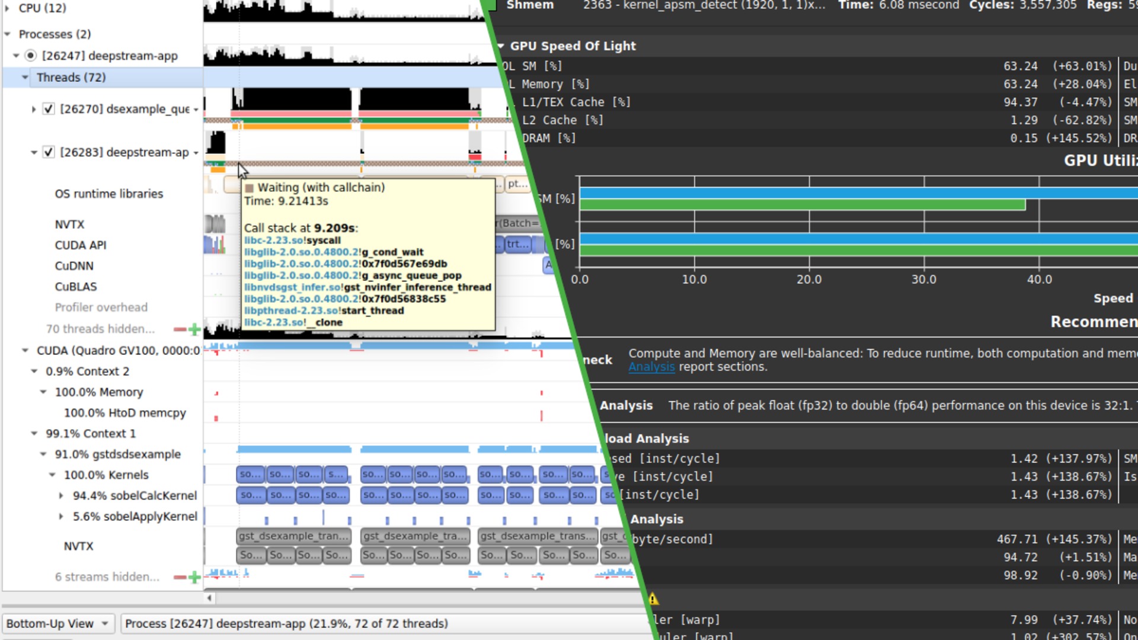Click the yellow warning triangle icon

coord(653,599)
